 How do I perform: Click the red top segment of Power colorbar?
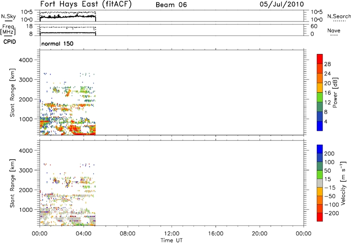(x=320, y=59)
